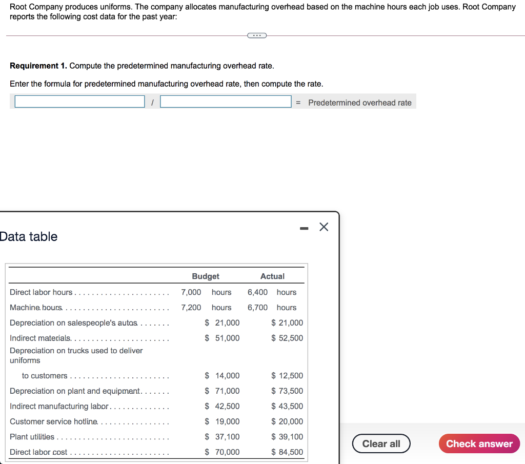
Task: Click the Machine hours row label
Action: 36,308
